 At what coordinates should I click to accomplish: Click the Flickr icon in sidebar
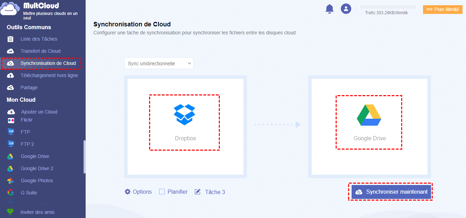click(11, 120)
